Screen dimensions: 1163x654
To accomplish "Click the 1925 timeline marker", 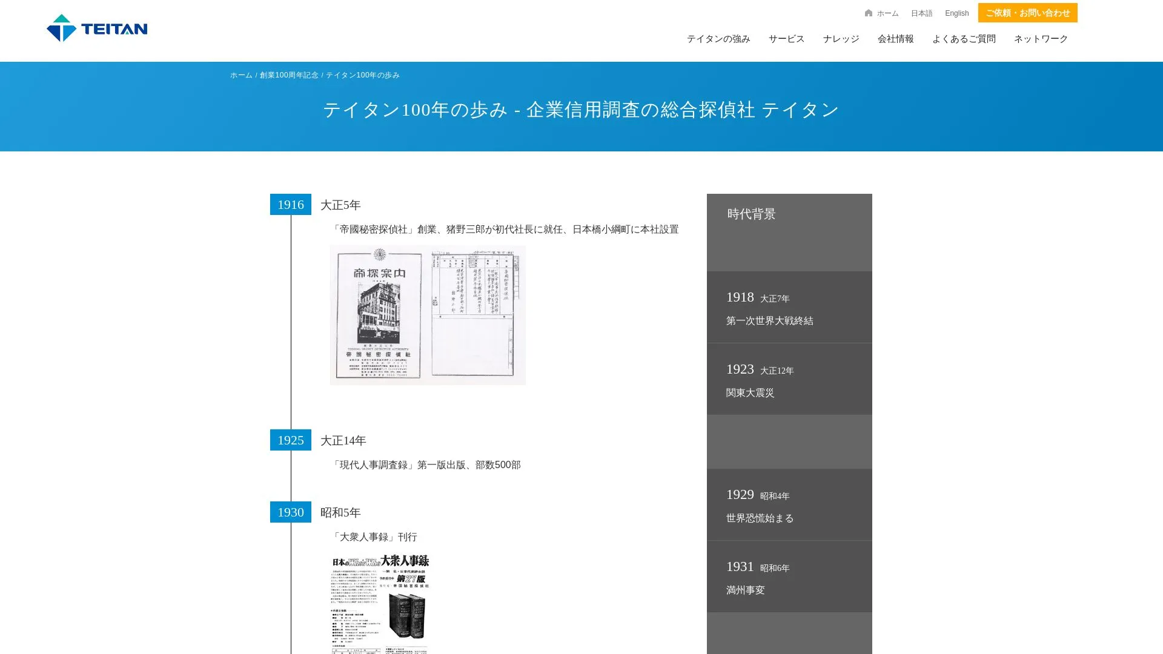I will pyautogui.click(x=291, y=440).
